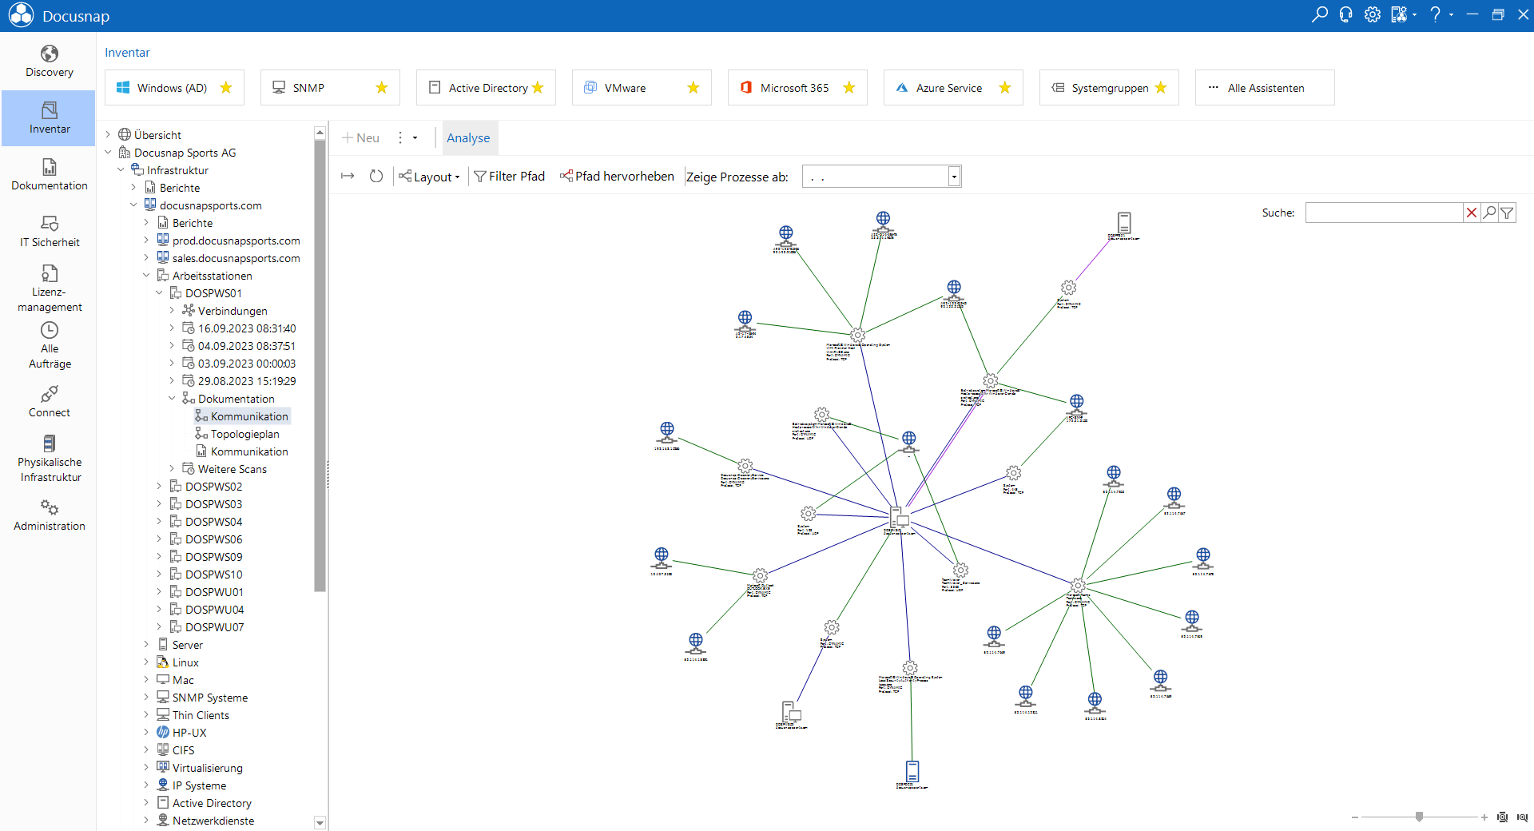1534x831 pixels.
Task: Open the Zeige Prozesse ab dropdown
Action: click(x=954, y=177)
